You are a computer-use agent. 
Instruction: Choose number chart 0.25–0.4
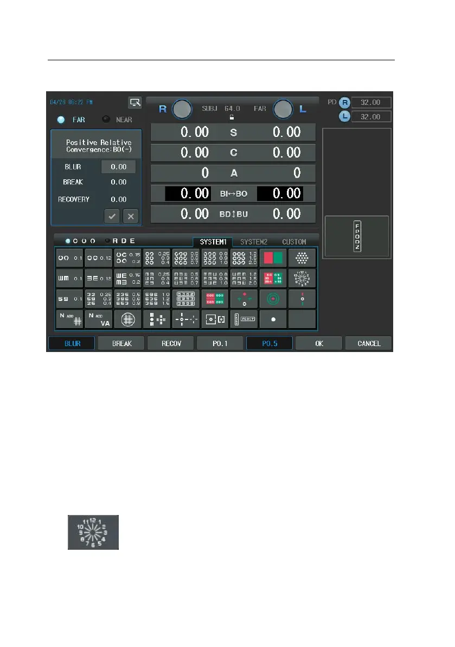pyautogui.click(x=99, y=299)
